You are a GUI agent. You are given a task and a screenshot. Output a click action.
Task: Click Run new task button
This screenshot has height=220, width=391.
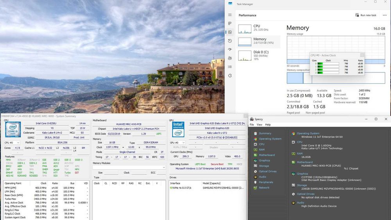[366, 15]
